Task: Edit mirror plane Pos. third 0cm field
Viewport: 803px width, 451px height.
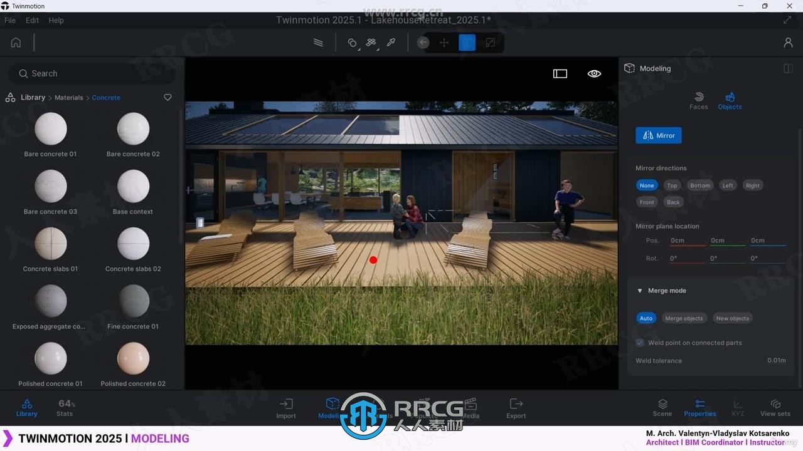Action: [768, 241]
